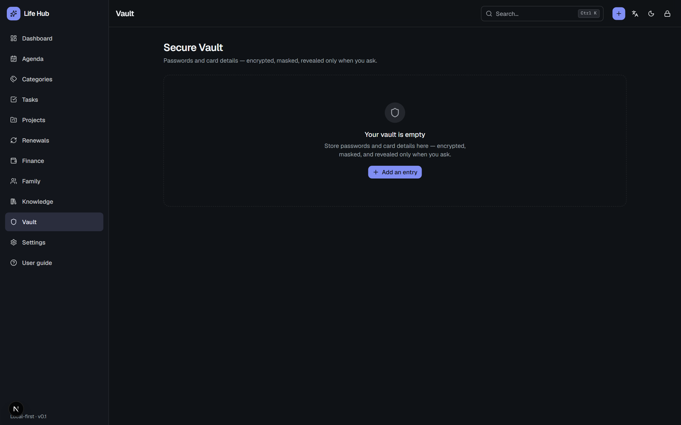Click the 'Passwords and card details' subtitle

(x=270, y=61)
